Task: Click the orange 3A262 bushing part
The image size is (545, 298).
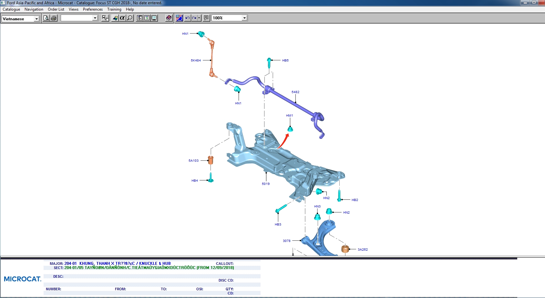Action: click(345, 249)
